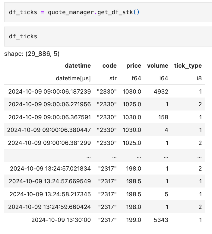
Task: Click the volume value 4 in the 09:00:06.380447 row
Action: click(x=166, y=130)
